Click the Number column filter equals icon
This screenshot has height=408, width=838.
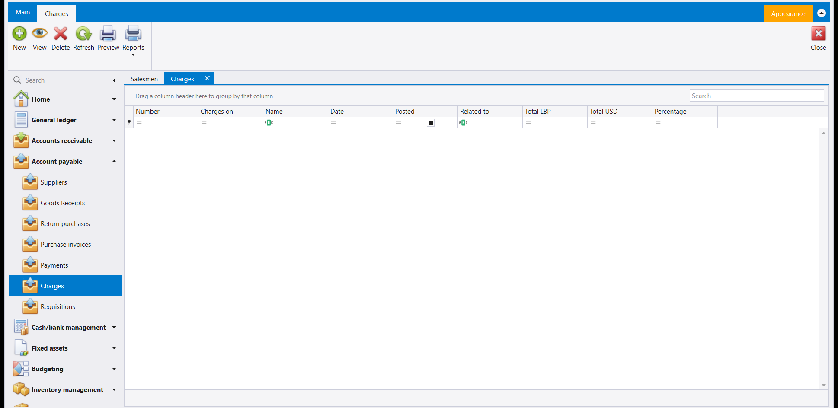tap(139, 123)
